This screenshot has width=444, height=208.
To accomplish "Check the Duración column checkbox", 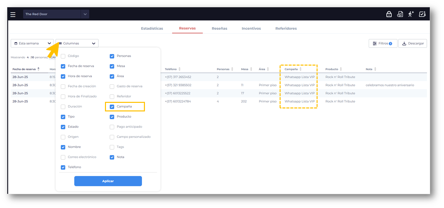I will click(x=63, y=107).
